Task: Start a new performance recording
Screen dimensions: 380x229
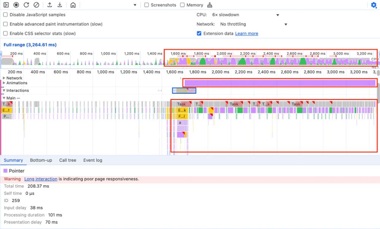Action: [x=16, y=5]
